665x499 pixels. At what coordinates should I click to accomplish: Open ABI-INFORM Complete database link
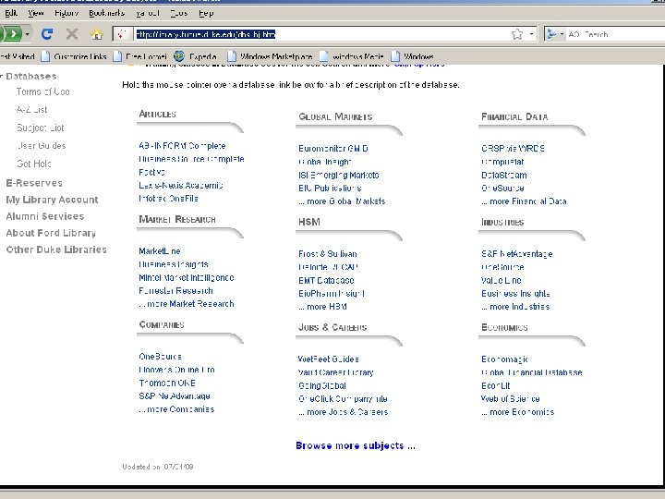(x=182, y=146)
